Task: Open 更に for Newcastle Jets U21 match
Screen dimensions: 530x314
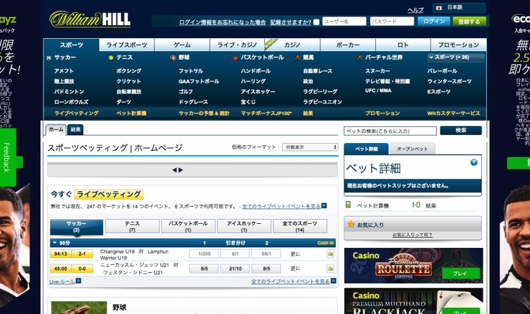Action: 295,269
